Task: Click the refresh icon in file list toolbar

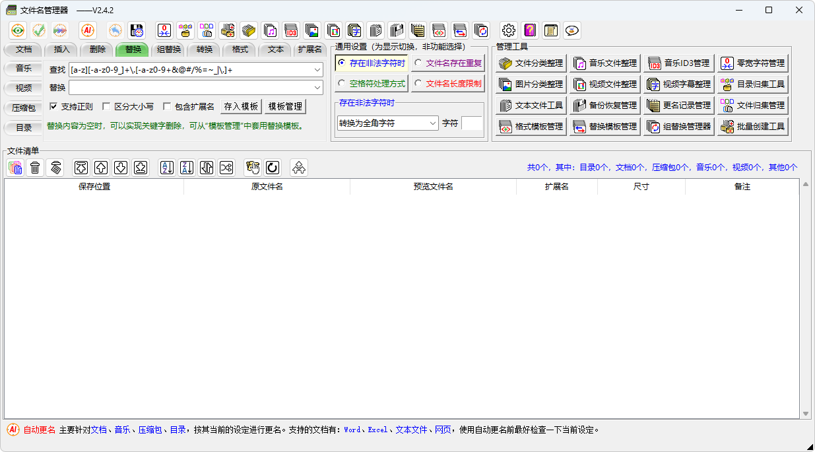Action: pos(272,168)
